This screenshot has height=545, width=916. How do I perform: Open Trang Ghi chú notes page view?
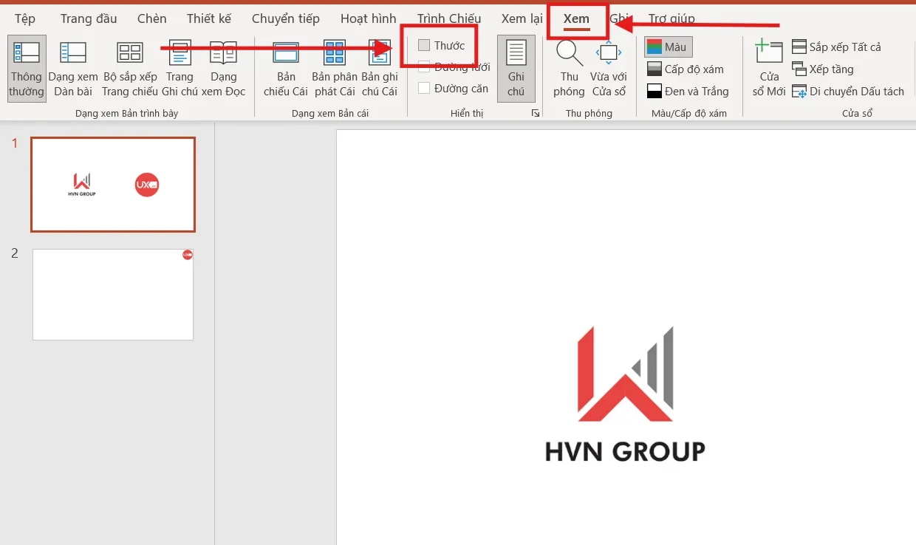pos(180,69)
